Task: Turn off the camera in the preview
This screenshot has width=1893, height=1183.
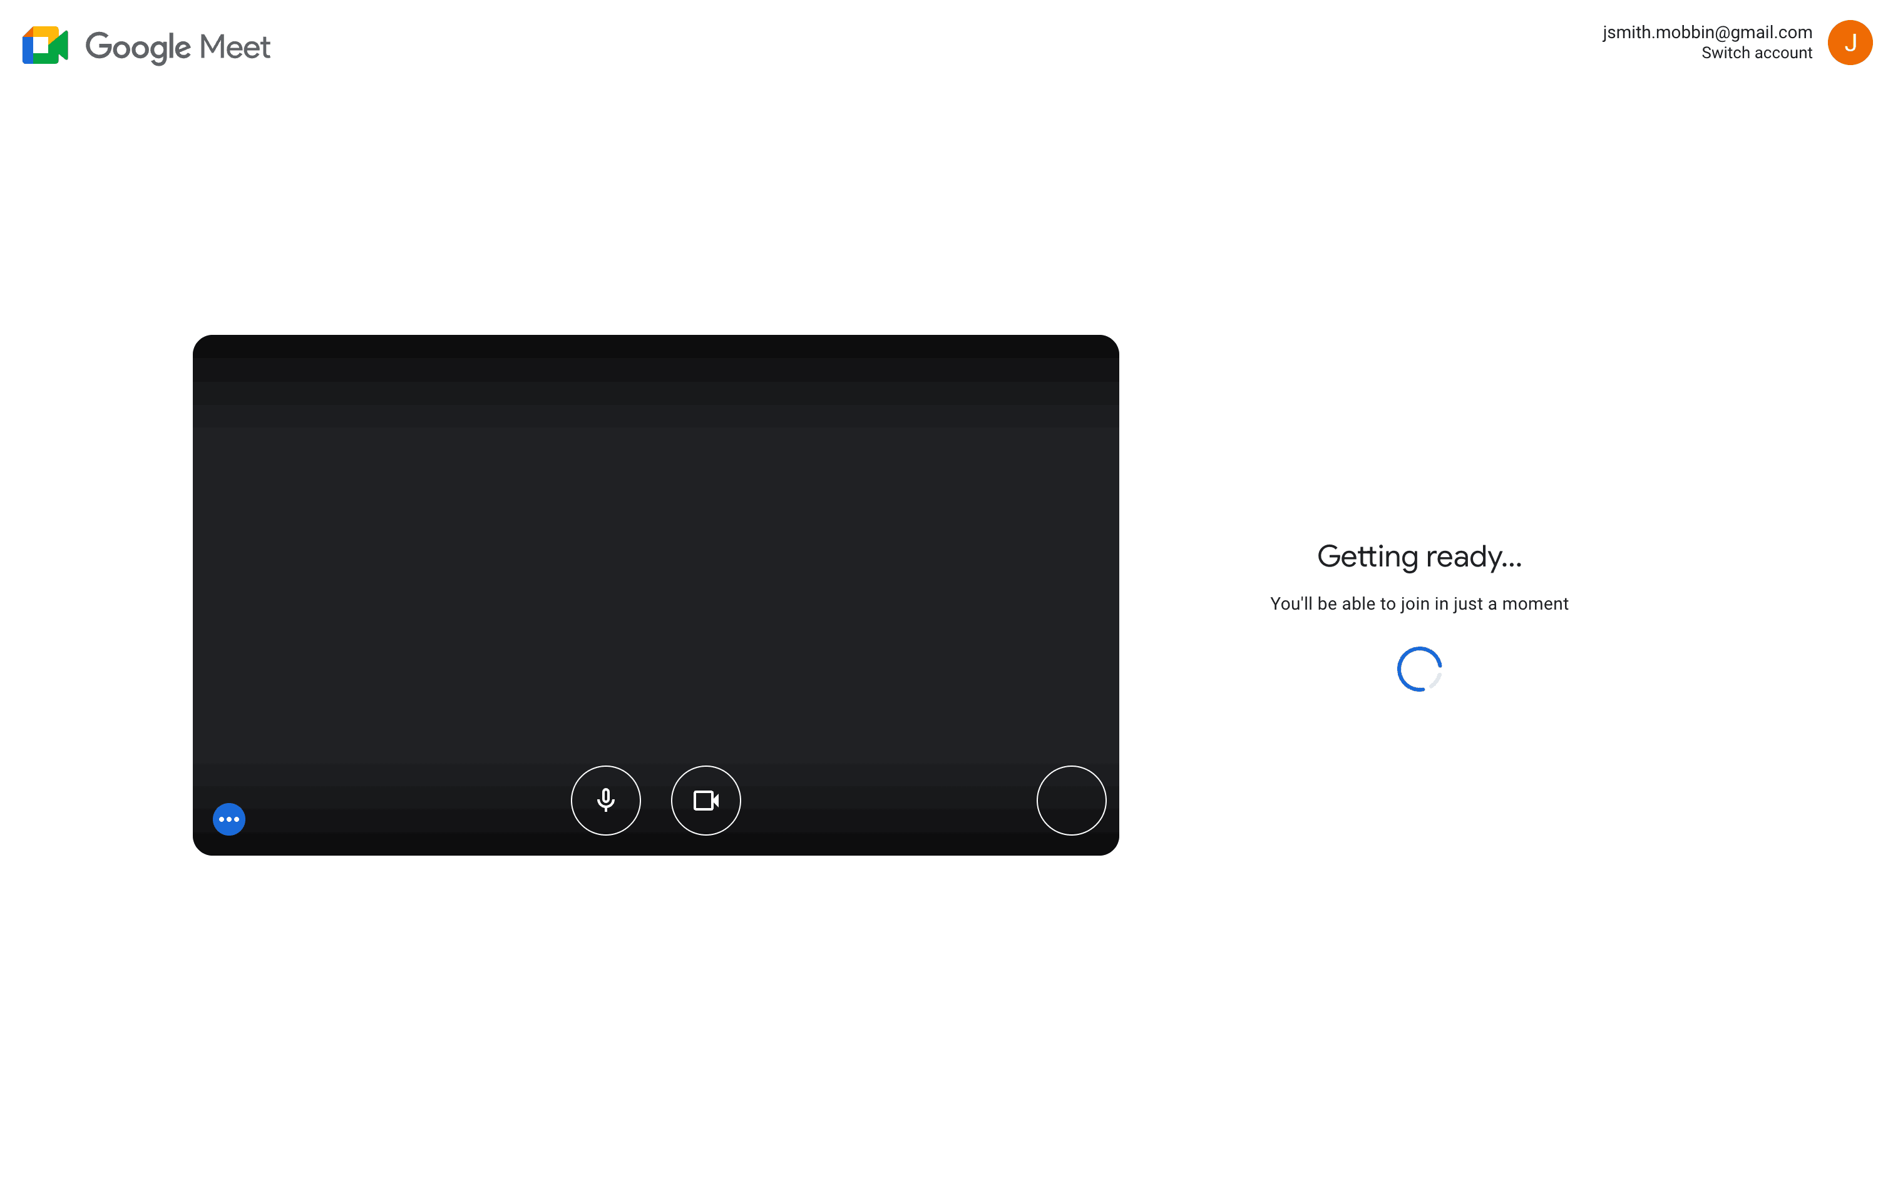Action: tap(705, 800)
